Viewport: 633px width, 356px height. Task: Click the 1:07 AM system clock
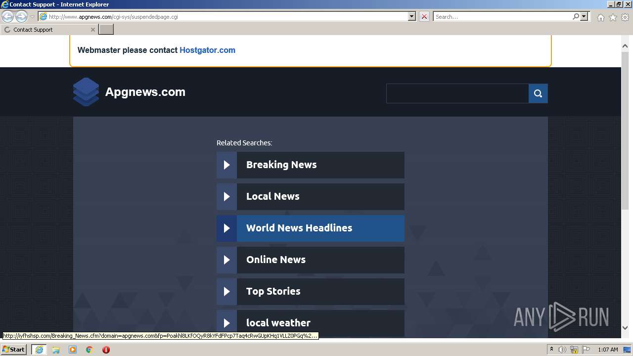click(608, 350)
